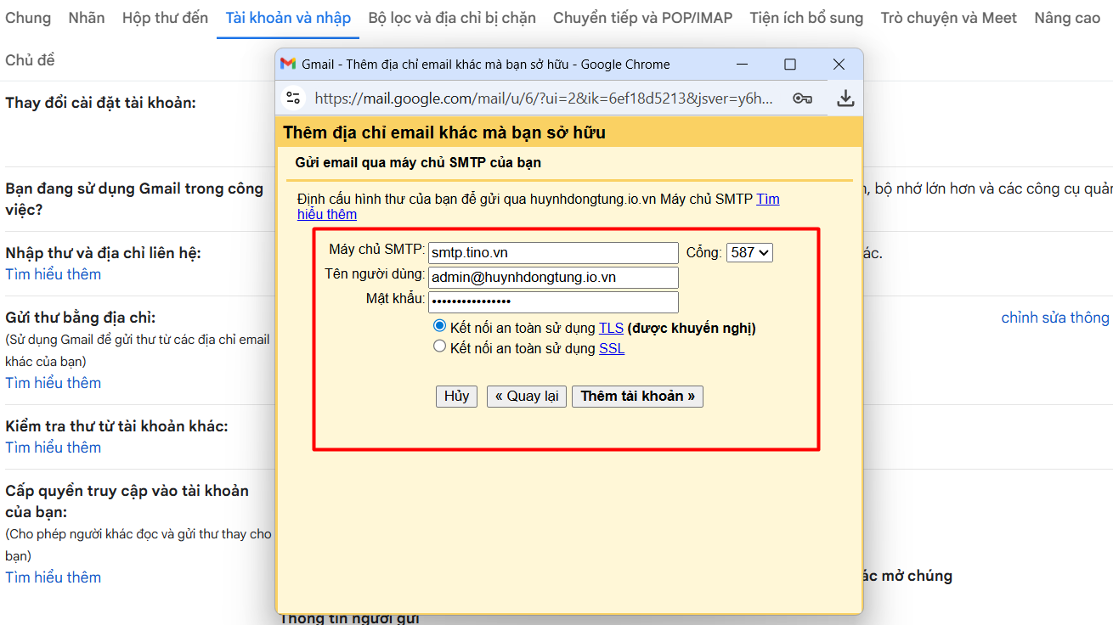1113x625 pixels.
Task: Click the Máy chủ SMTP input field
Action: pyautogui.click(x=553, y=253)
